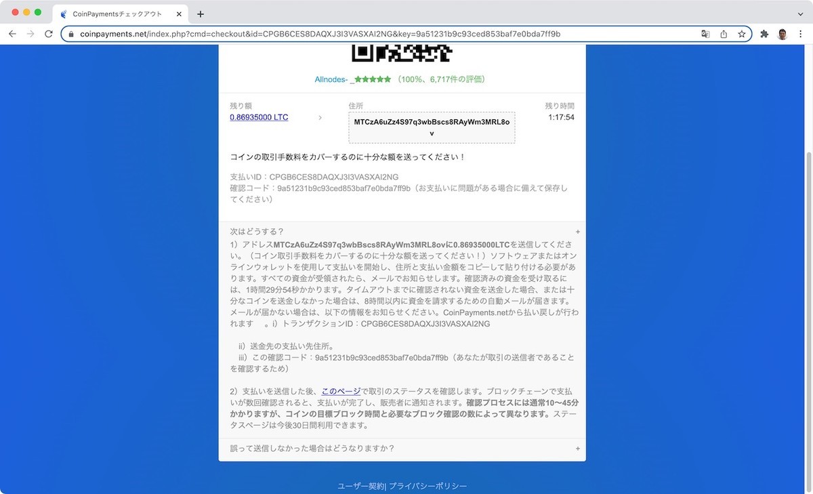Screen dimensions: 813x494
Task: Click the grayed forward navigation arrow
Action: (29, 34)
